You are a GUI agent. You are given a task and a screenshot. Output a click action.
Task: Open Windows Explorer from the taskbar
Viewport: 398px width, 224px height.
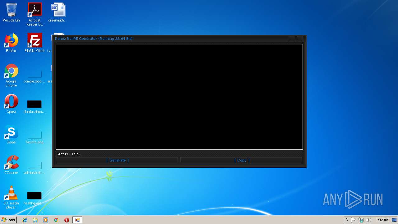coord(35,220)
